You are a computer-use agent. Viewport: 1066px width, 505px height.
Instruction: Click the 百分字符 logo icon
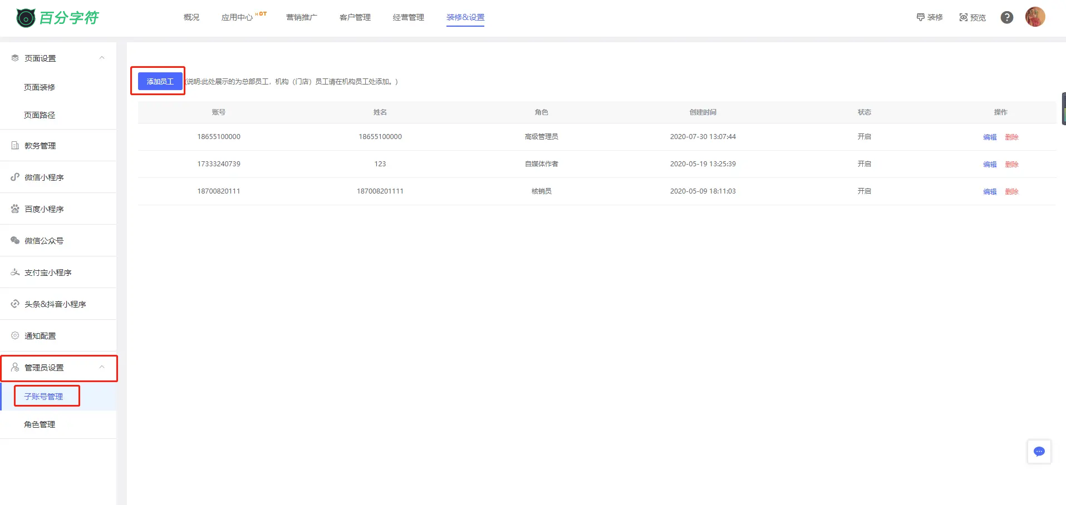26,18
